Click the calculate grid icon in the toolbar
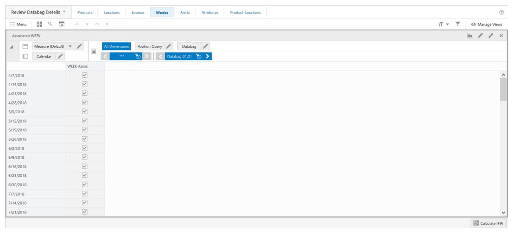Image resolution: width=512 pixels, height=232 pixels. click(x=39, y=24)
